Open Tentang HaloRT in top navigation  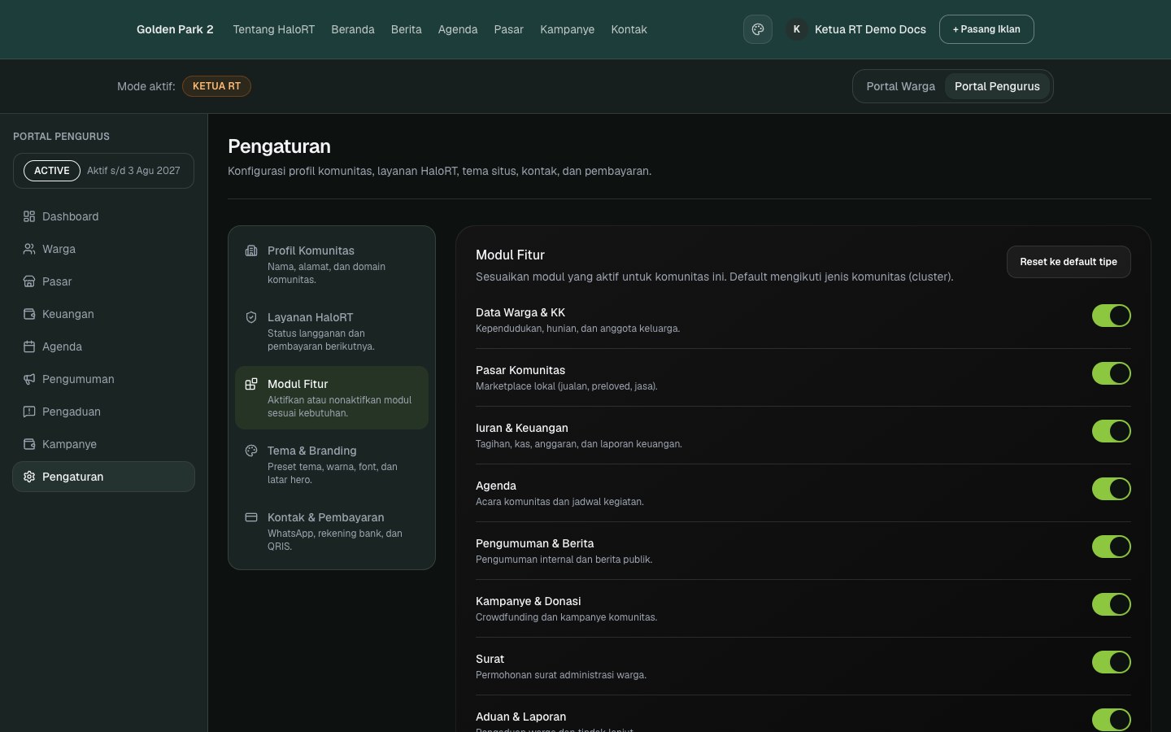(273, 29)
